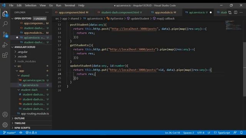Click the shared segment in breadcrumb
The height and width of the screenshot is (138, 246).
click(75, 18)
